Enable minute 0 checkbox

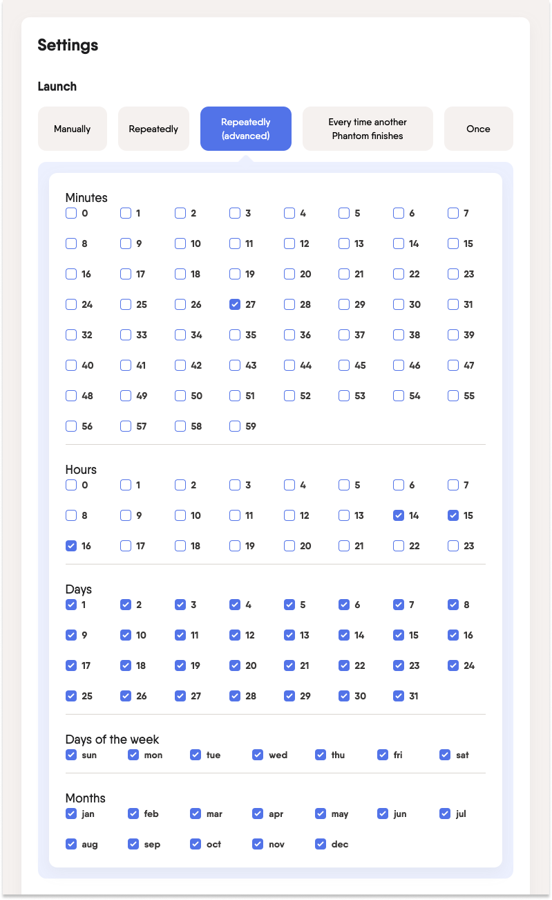pyautogui.click(x=71, y=213)
